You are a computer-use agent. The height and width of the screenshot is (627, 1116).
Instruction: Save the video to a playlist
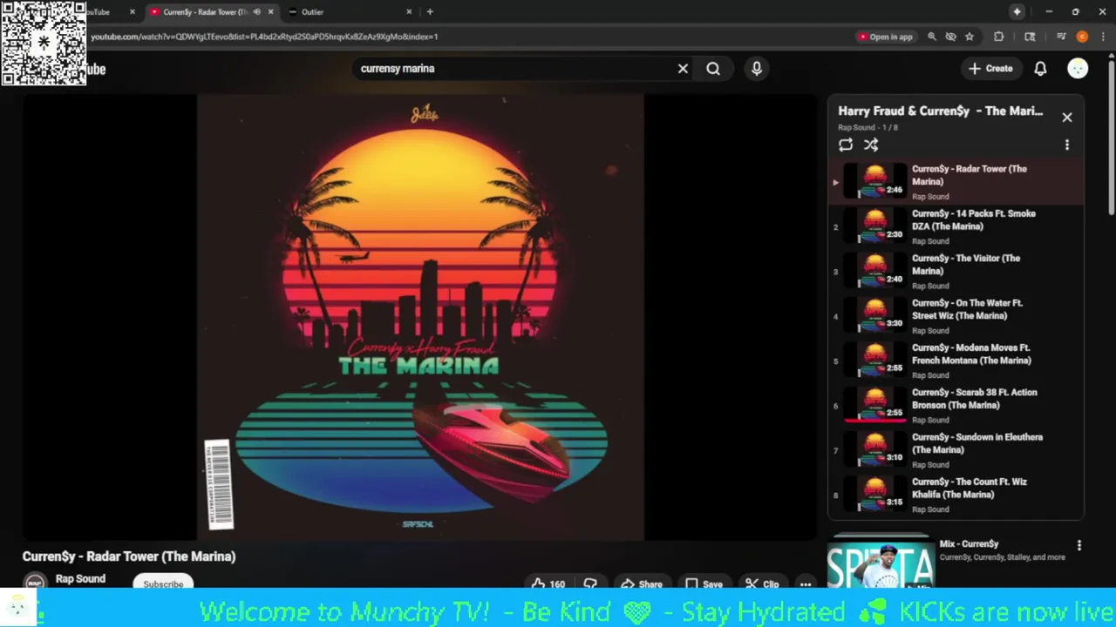704,583
